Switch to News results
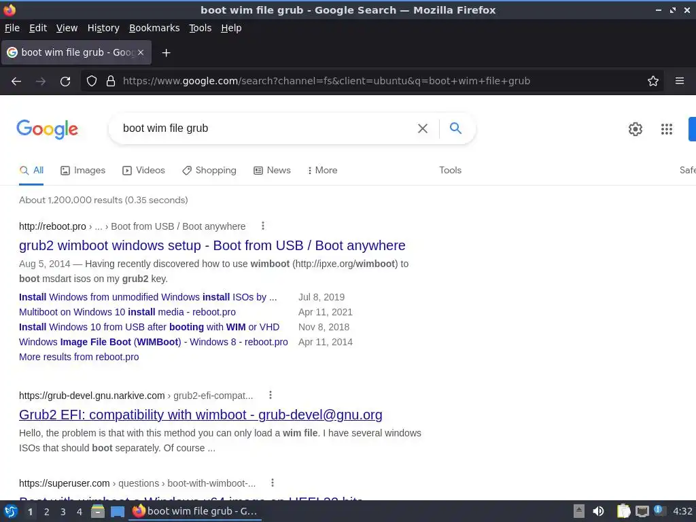The height and width of the screenshot is (522, 696). tap(272, 171)
